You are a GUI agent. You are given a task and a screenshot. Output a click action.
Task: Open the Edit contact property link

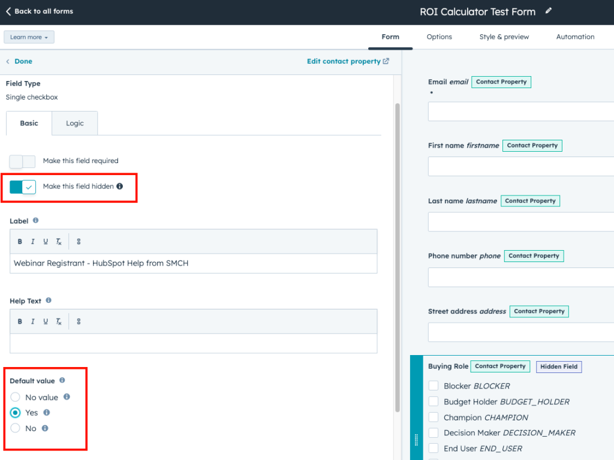[x=344, y=61]
